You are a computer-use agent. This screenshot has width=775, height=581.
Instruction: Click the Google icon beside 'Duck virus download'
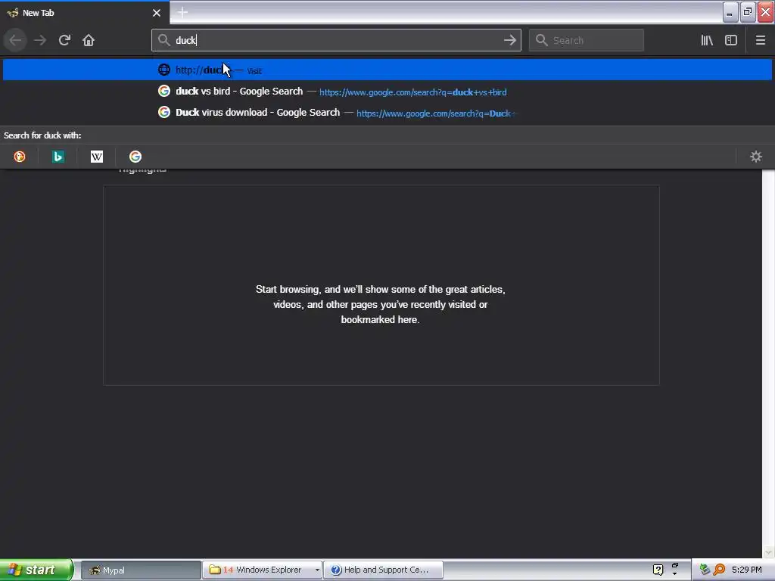click(x=164, y=112)
